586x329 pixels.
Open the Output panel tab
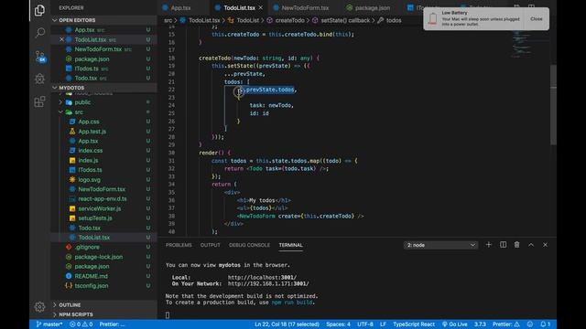210,245
